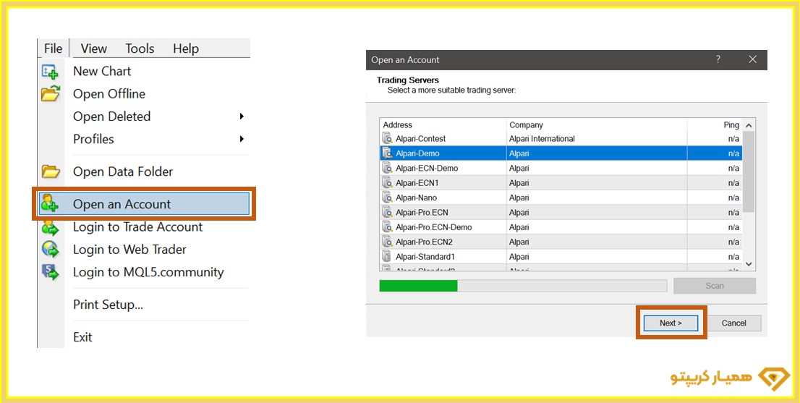The width and height of the screenshot is (800, 403).
Task: Open the View menu
Action: pos(94,48)
